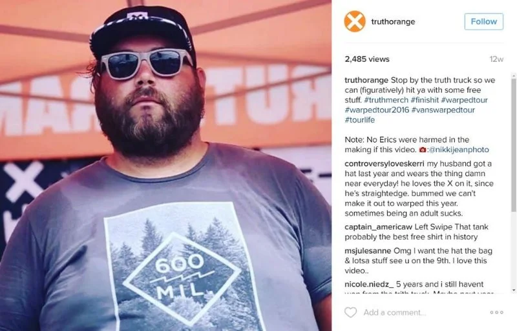Open commenter controversyloveskerri's profile
The height and width of the screenshot is (331, 517).
pos(385,164)
